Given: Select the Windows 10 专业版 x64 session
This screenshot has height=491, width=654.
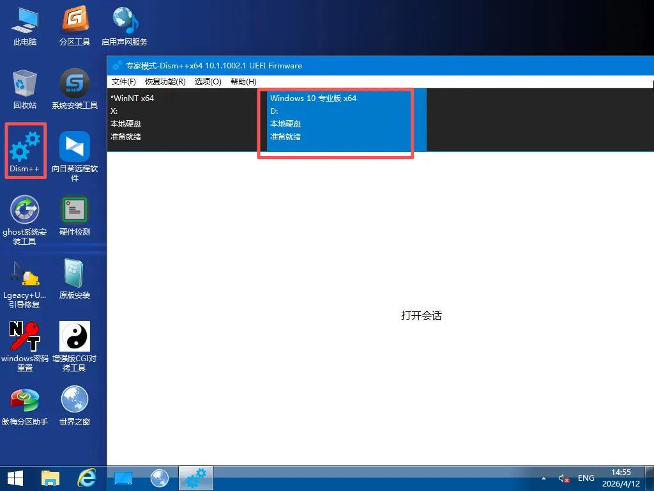Looking at the screenshot, I should tap(347, 120).
